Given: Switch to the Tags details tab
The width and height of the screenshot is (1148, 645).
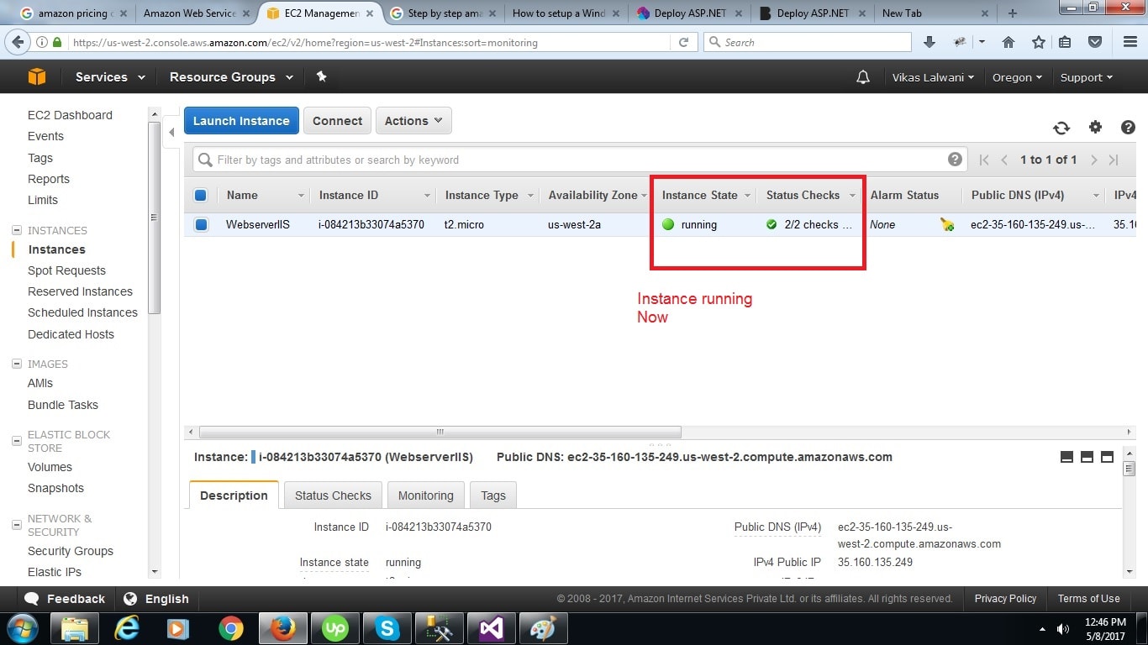Looking at the screenshot, I should (493, 496).
